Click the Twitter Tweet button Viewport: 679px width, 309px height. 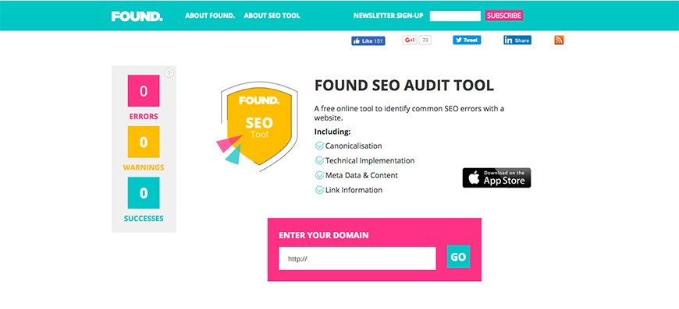click(x=467, y=40)
